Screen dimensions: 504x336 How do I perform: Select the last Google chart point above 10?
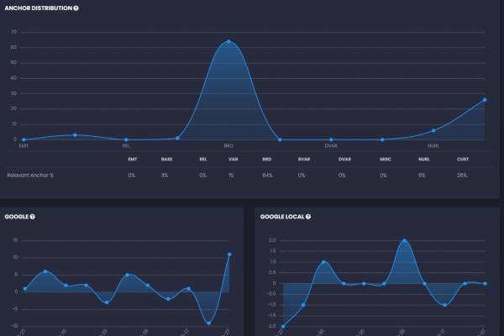tap(229, 255)
